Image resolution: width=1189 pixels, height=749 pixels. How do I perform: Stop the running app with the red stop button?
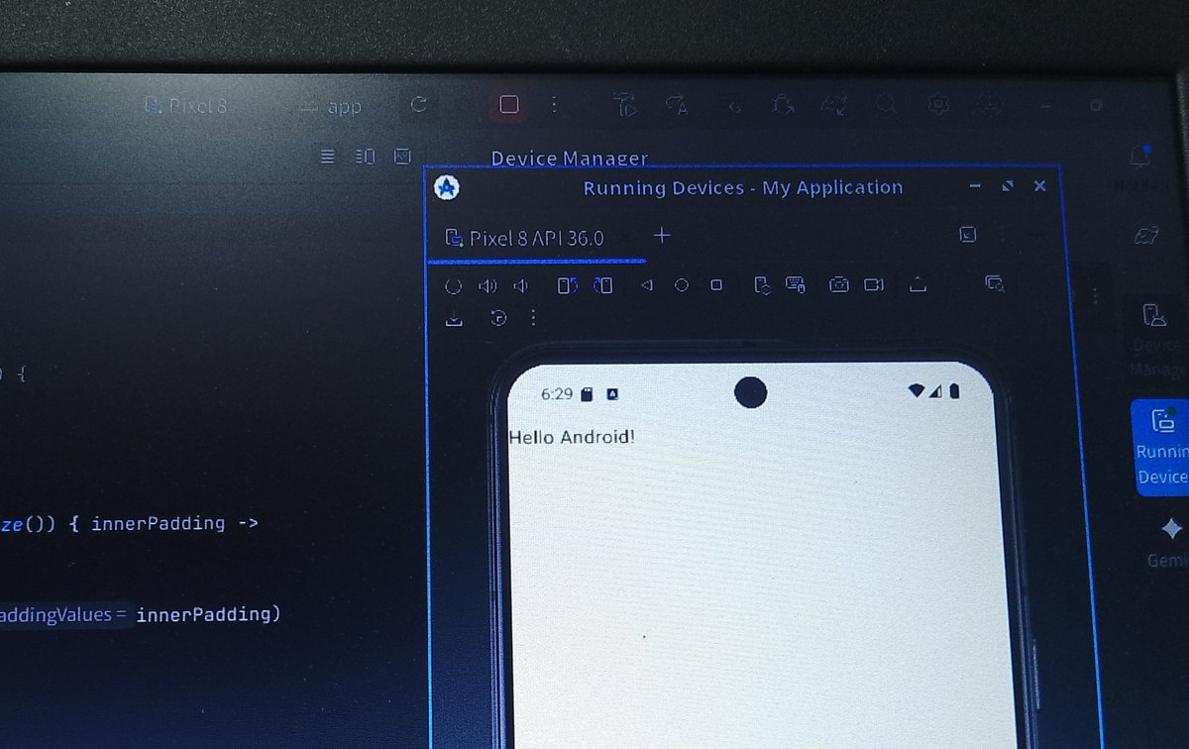(x=509, y=105)
